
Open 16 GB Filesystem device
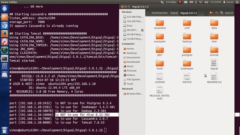pyautogui.click(x=133, y=39)
